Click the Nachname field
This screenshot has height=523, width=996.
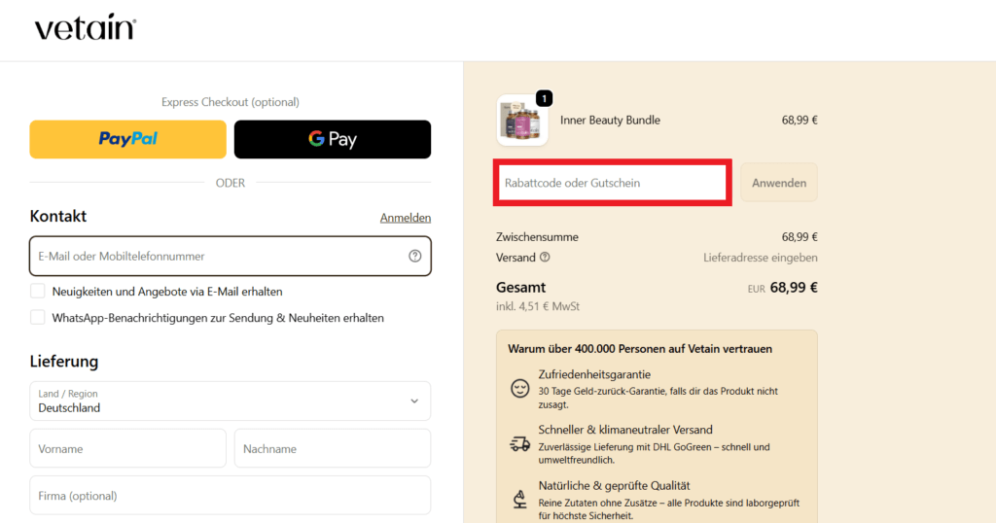tap(333, 449)
